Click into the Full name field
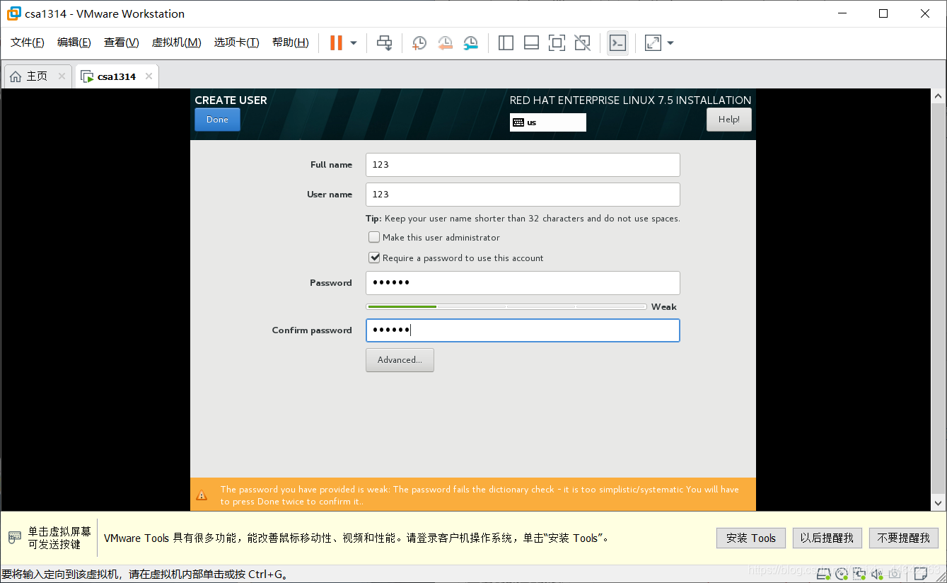Image resolution: width=947 pixels, height=583 pixels. 523,165
